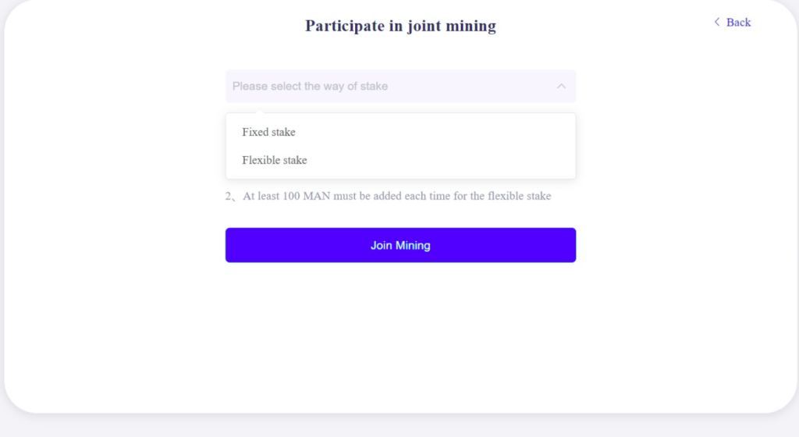Select the Fixed stake option
The width and height of the screenshot is (799, 437).
(x=400, y=132)
